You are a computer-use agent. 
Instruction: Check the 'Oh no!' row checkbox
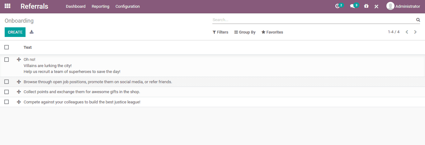[7, 60]
